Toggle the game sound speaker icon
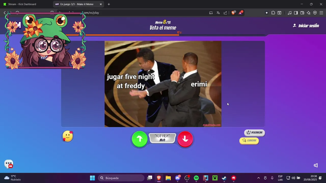 click(x=316, y=165)
